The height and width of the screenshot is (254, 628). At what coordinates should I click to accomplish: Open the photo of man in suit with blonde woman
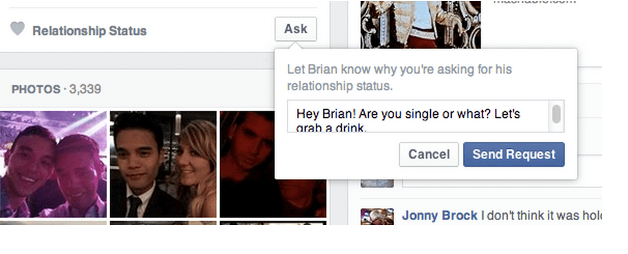point(163,164)
